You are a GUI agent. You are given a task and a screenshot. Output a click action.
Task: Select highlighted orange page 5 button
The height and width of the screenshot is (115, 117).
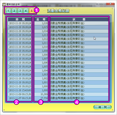[32, 11]
